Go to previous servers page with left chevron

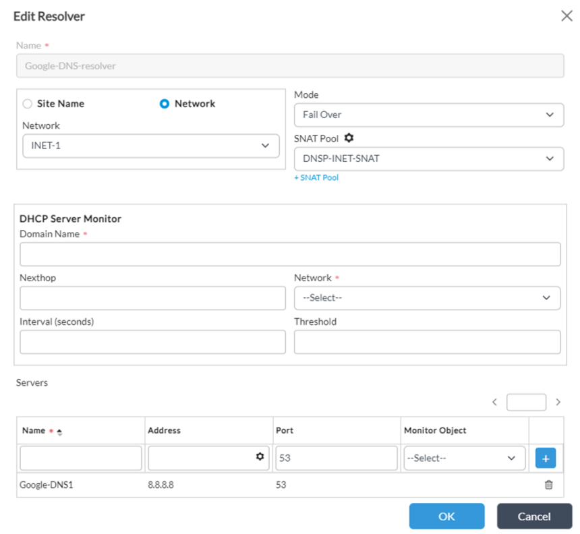[494, 402]
